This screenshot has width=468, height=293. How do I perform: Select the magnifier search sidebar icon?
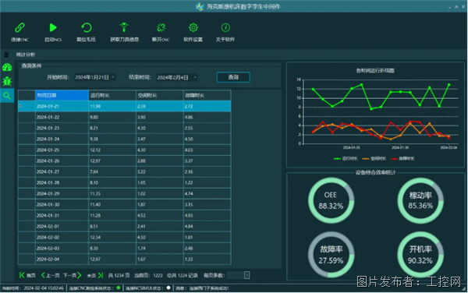[x=7, y=95]
